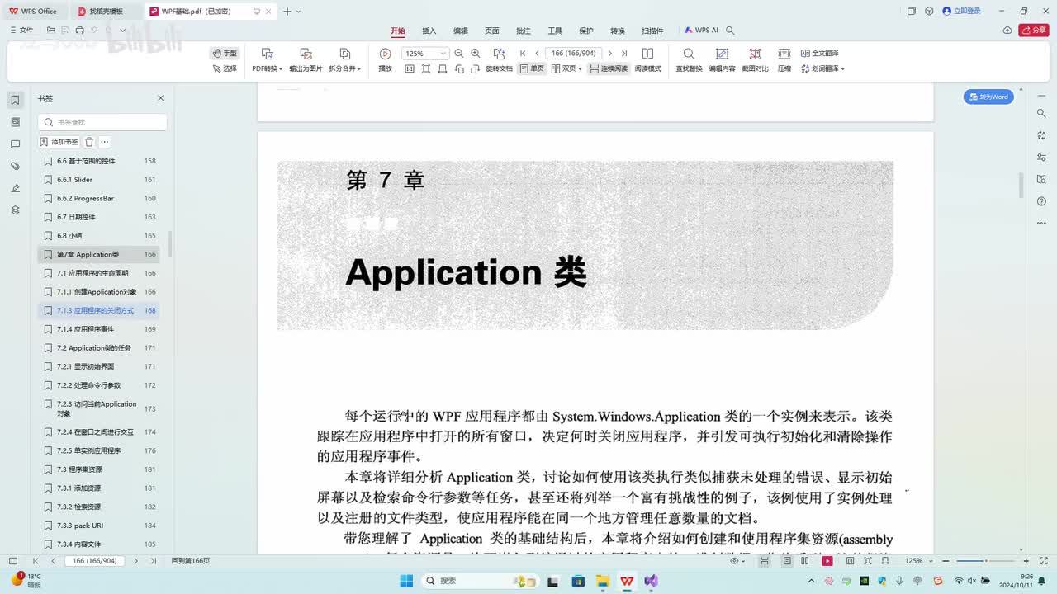Switch to the Insert (插入) tab
This screenshot has width=1057, height=594.
pyautogui.click(x=429, y=31)
